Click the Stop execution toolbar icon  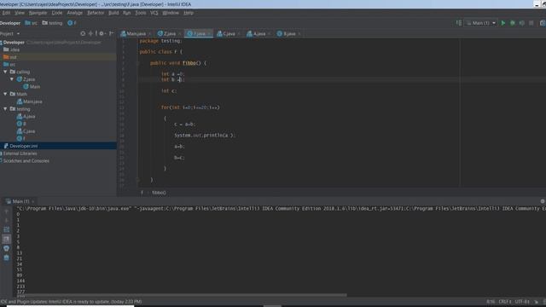531,23
